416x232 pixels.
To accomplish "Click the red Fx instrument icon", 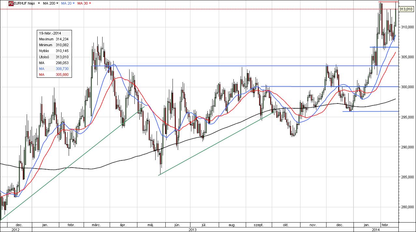I will pyautogui.click(x=11, y=3).
